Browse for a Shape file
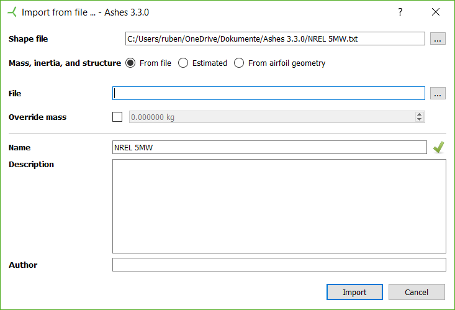Screen dimensions: 455x310 pos(438,39)
